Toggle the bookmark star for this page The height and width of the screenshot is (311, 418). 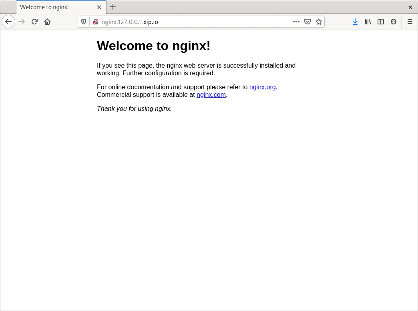318,22
